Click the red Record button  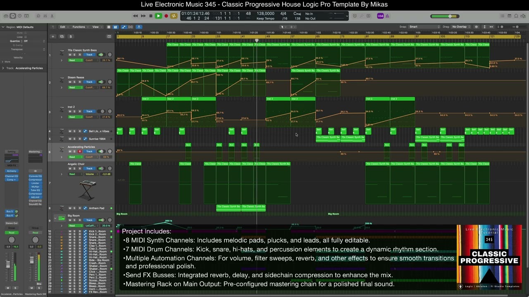click(166, 16)
